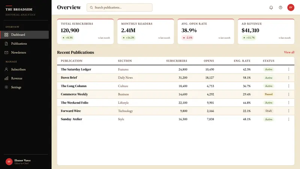
Task: Click the View all link
Action: point(289,52)
